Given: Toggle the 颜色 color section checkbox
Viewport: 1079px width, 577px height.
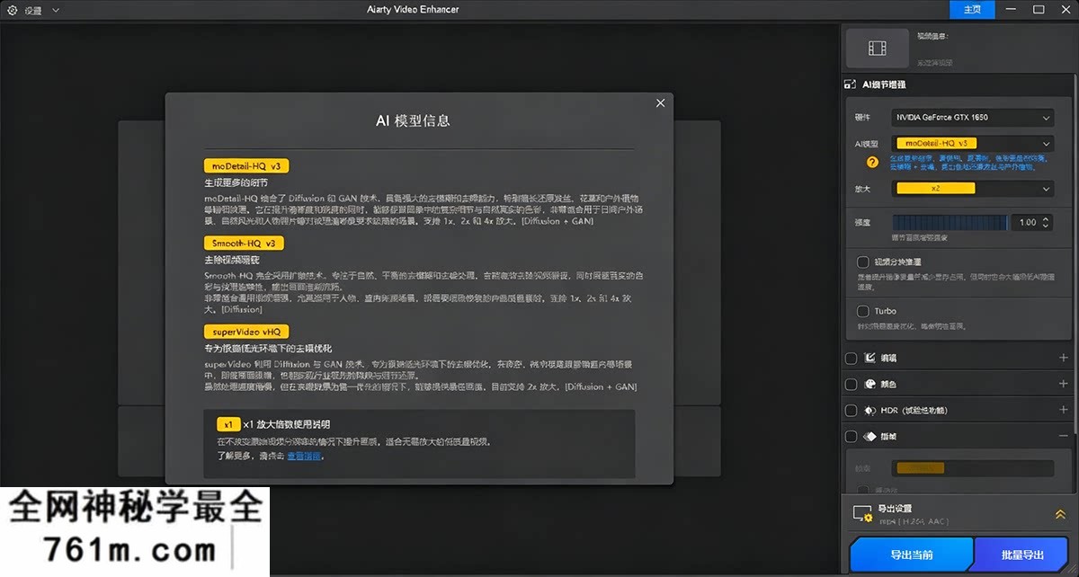Looking at the screenshot, I should [x=852, y=384].
